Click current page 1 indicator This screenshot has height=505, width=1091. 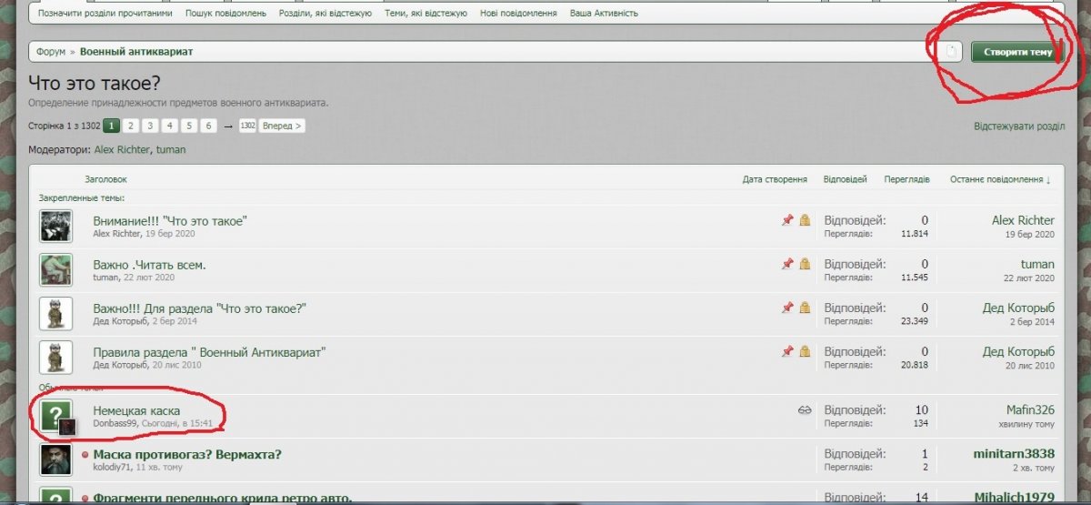click(111, 126)
